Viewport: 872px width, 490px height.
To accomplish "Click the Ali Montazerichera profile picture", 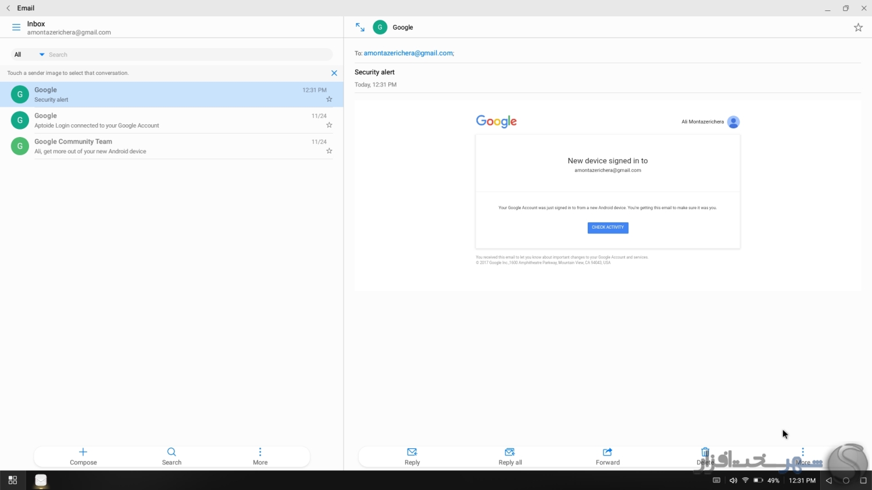I will tap(734, 122).
